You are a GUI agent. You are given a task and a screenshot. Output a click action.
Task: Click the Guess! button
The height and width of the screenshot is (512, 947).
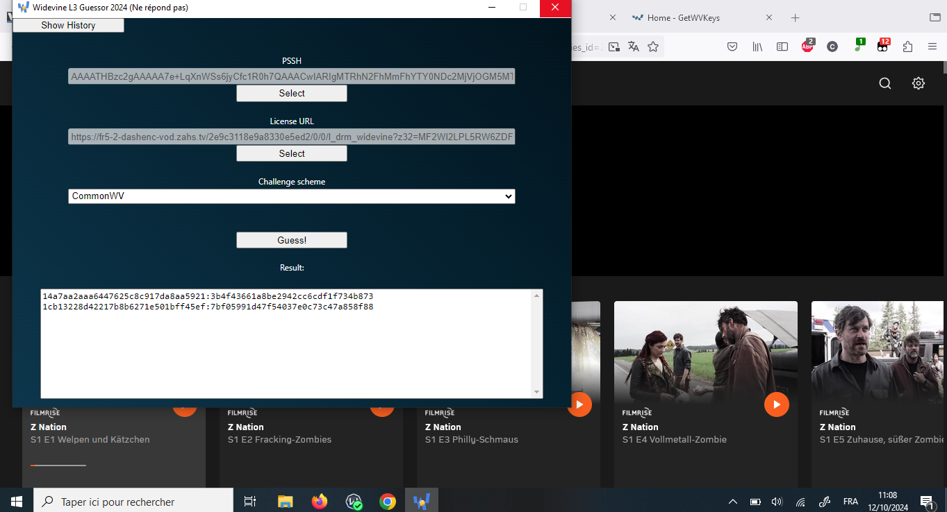292,240
